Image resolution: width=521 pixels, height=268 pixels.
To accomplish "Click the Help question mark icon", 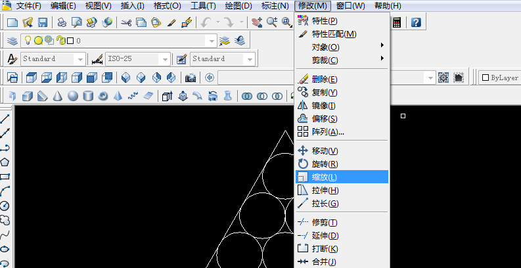I will click(416, 22).
